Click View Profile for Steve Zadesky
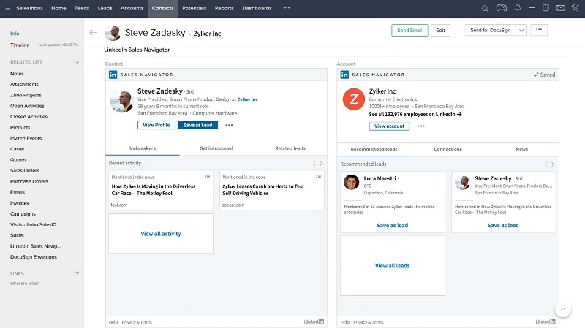This screenshot has width=585, height=328. click(x=156, y=125)
